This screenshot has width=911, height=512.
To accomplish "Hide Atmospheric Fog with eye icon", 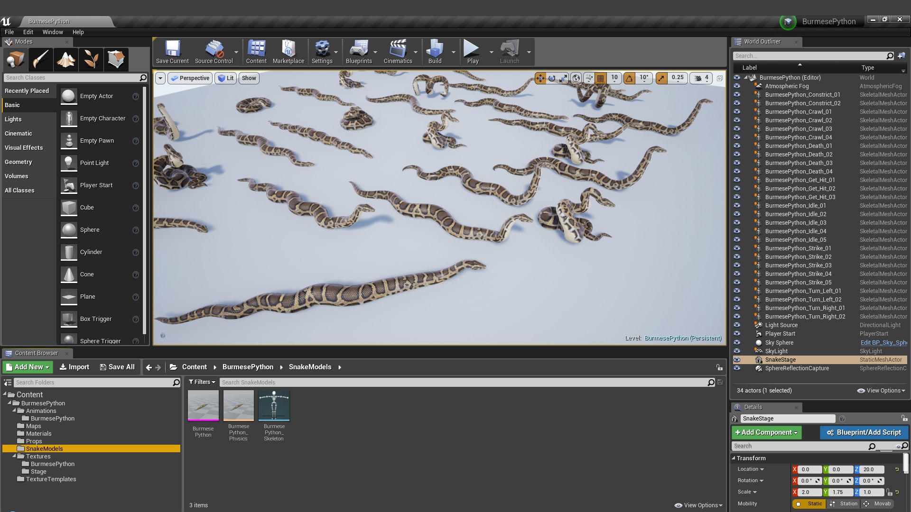I will [x=737, y=86].
